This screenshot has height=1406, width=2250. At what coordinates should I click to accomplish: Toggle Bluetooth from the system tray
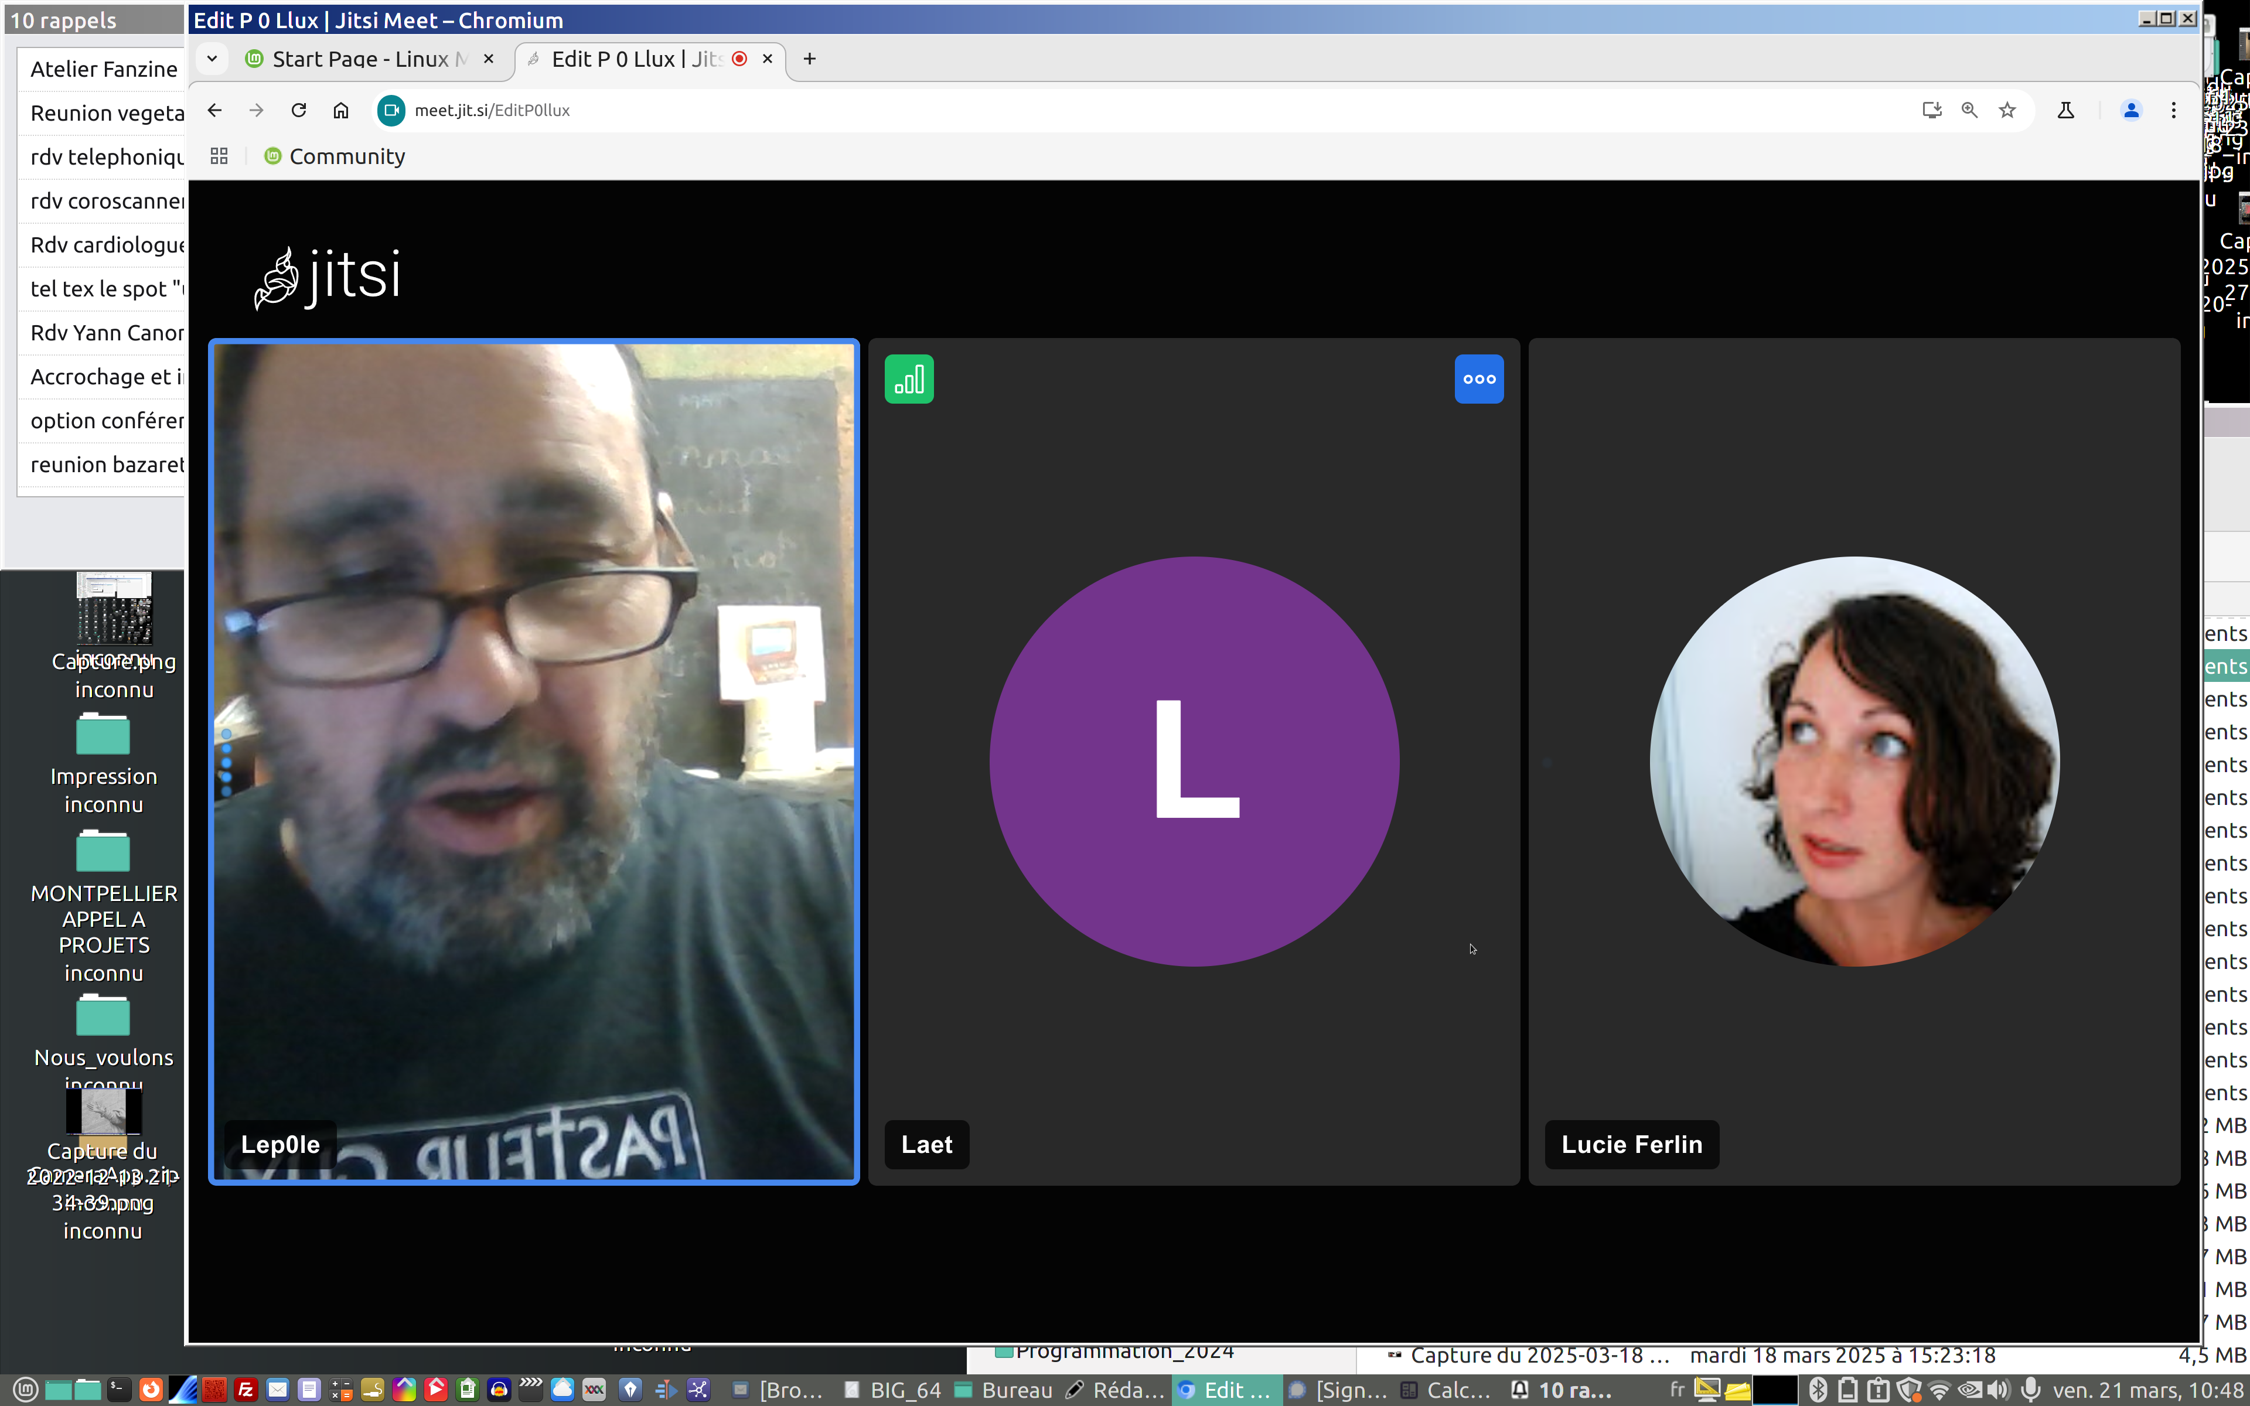coord(1818,1389)
